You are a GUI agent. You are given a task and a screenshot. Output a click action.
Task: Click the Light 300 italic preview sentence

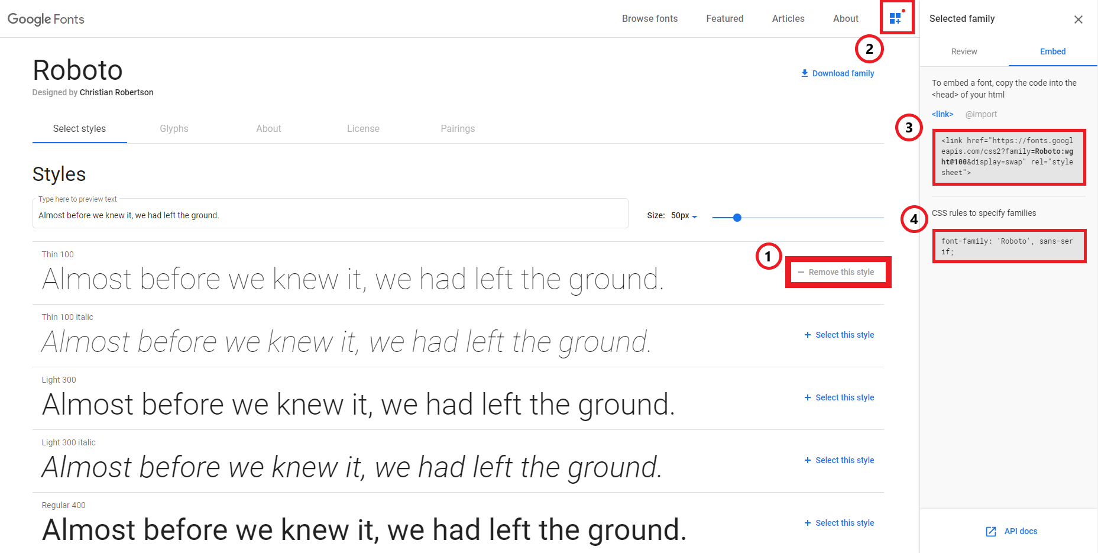tap(352, 467)
